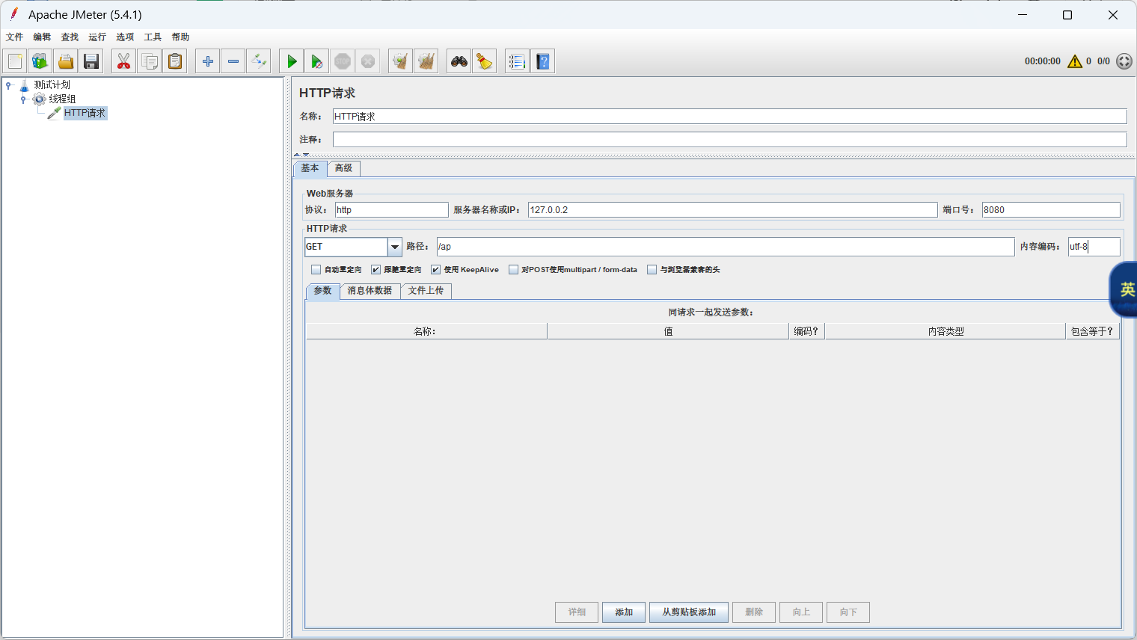Click the 注释 input field

click(729, 140)
